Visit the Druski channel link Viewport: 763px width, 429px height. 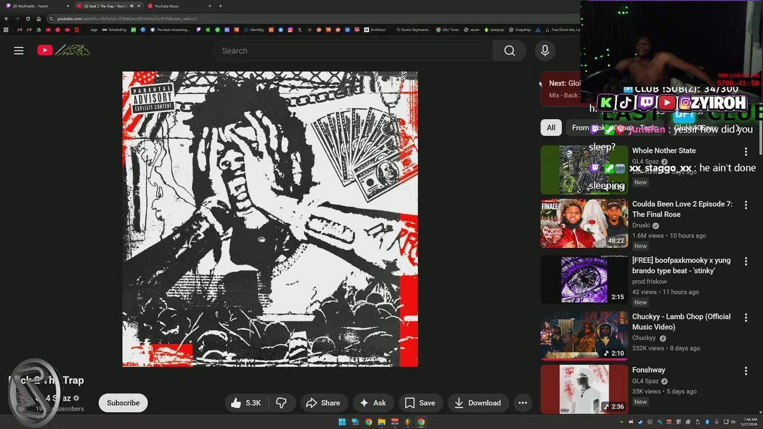pyautogui.click(x=641, y=226)
